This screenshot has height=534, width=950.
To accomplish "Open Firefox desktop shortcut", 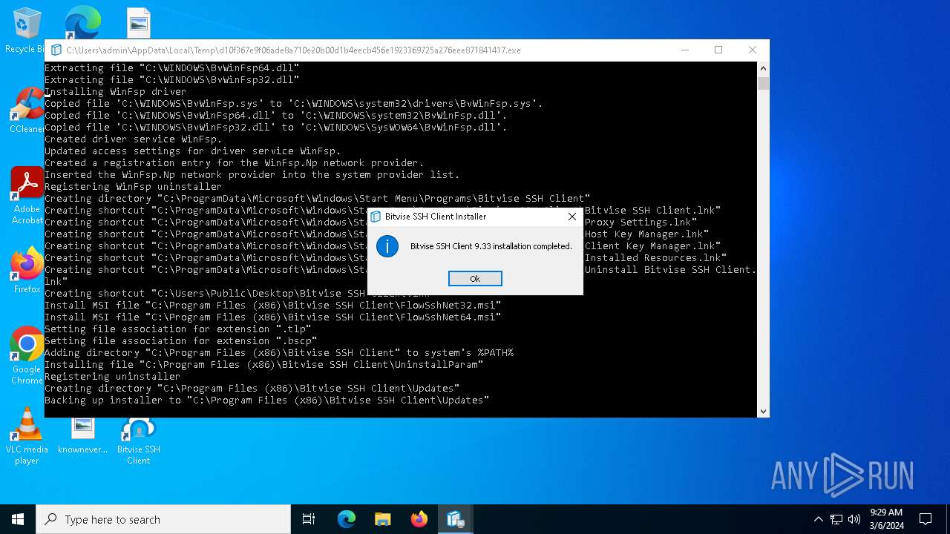I will click(27, 271).
